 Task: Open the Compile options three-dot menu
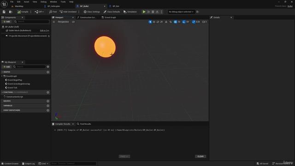(31, 12)
